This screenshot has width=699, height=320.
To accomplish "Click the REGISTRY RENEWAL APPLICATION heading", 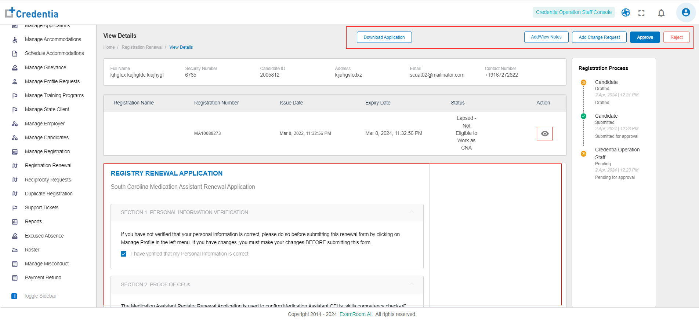I will [x=167, y=173].
